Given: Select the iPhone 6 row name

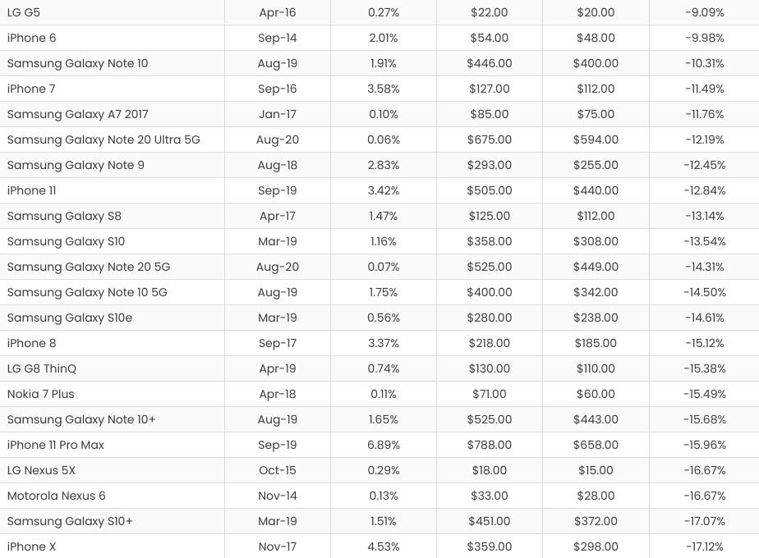Looking at the screenshot, I should (x=32, y=38).
